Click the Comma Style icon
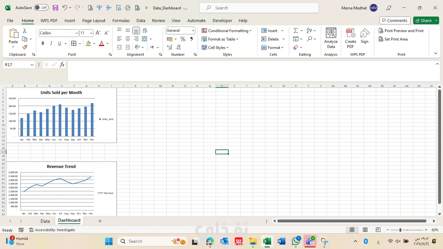Viewport: 443px width, 249px height. tap(191, 39)
